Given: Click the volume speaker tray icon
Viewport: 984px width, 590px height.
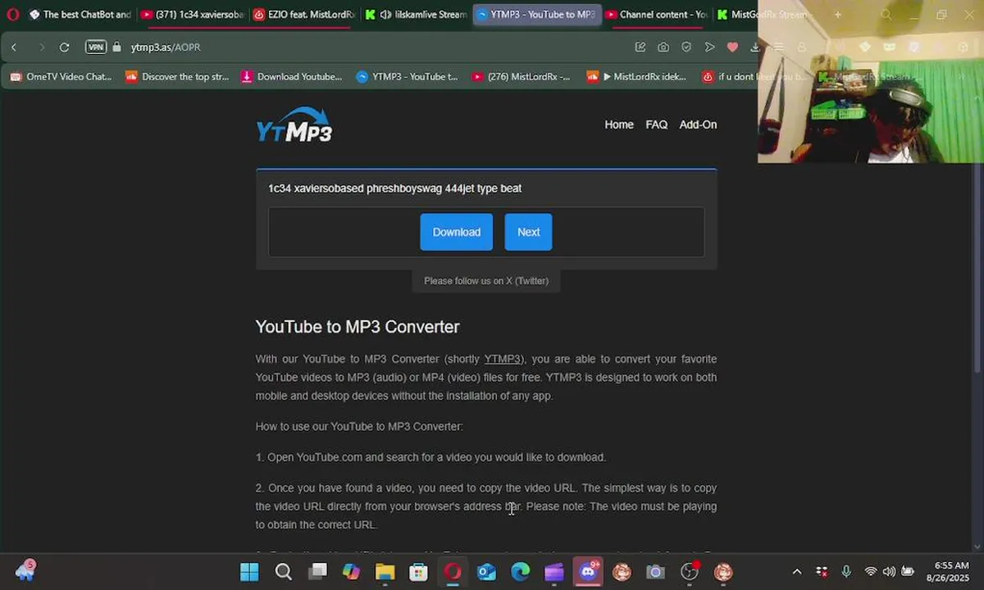Looking at the screenshot, I should (x=890, y=572).
